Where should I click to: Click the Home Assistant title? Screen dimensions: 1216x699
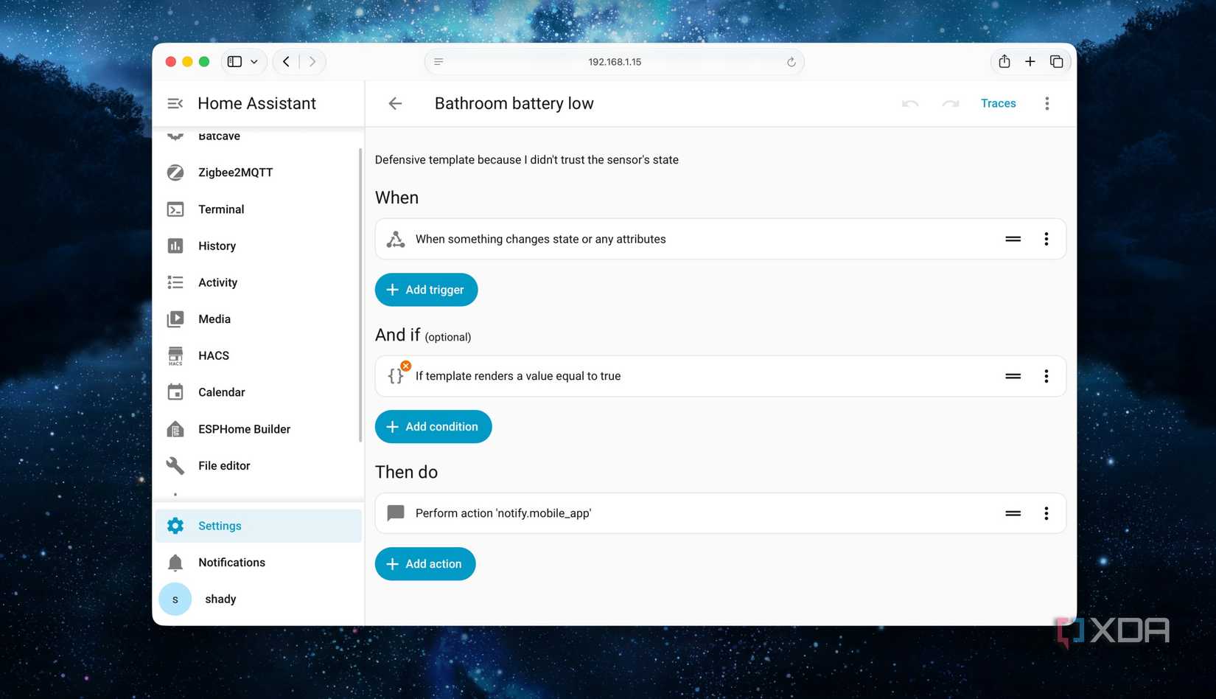click(x=256, y=104)
